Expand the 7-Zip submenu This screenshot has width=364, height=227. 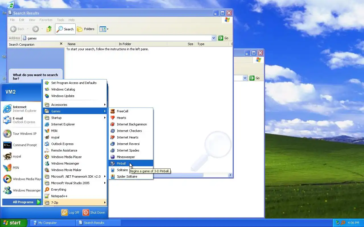point(75,203)
